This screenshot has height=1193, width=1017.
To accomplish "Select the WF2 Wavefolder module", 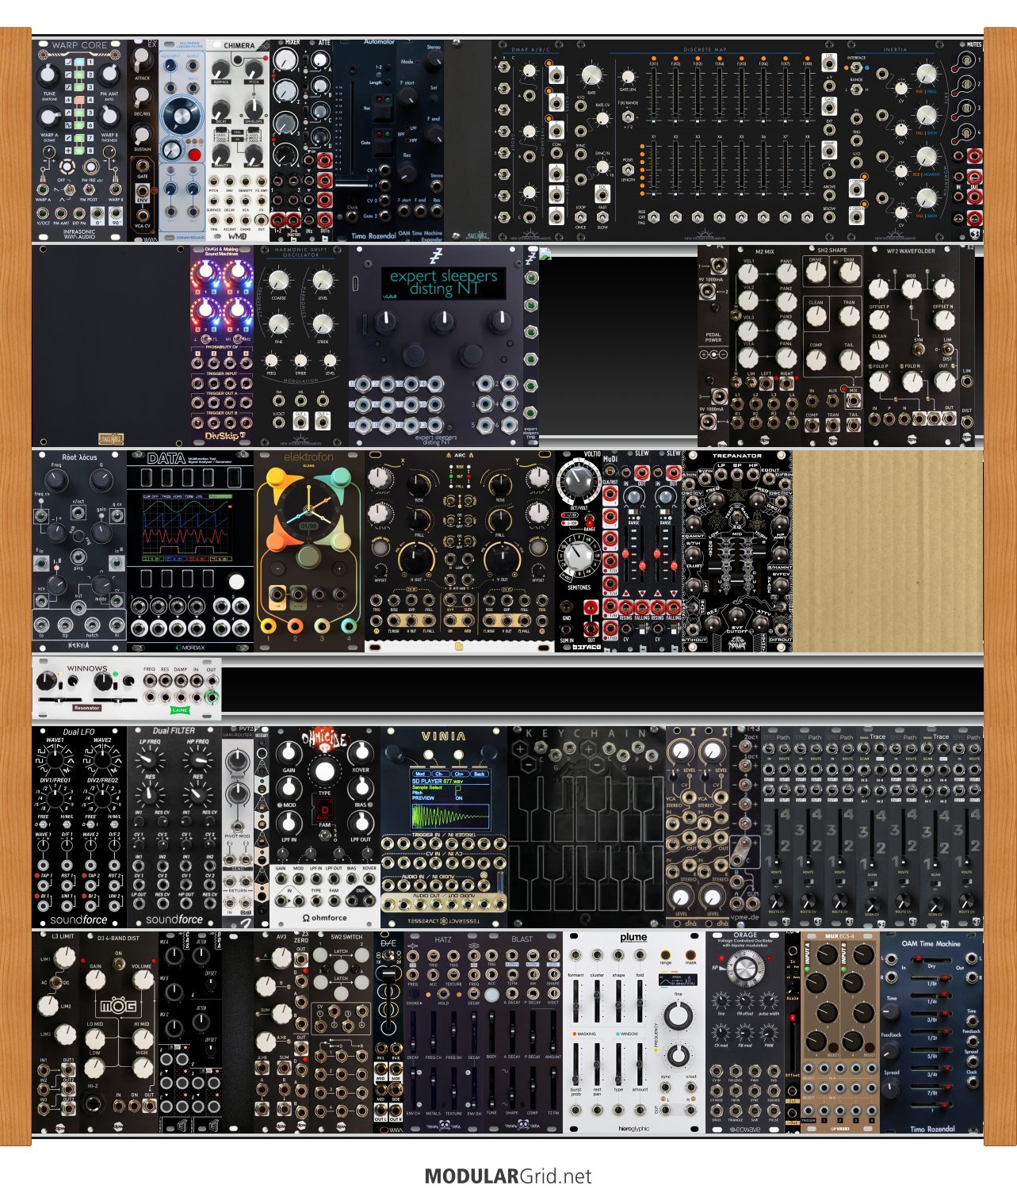I will 912,346.
